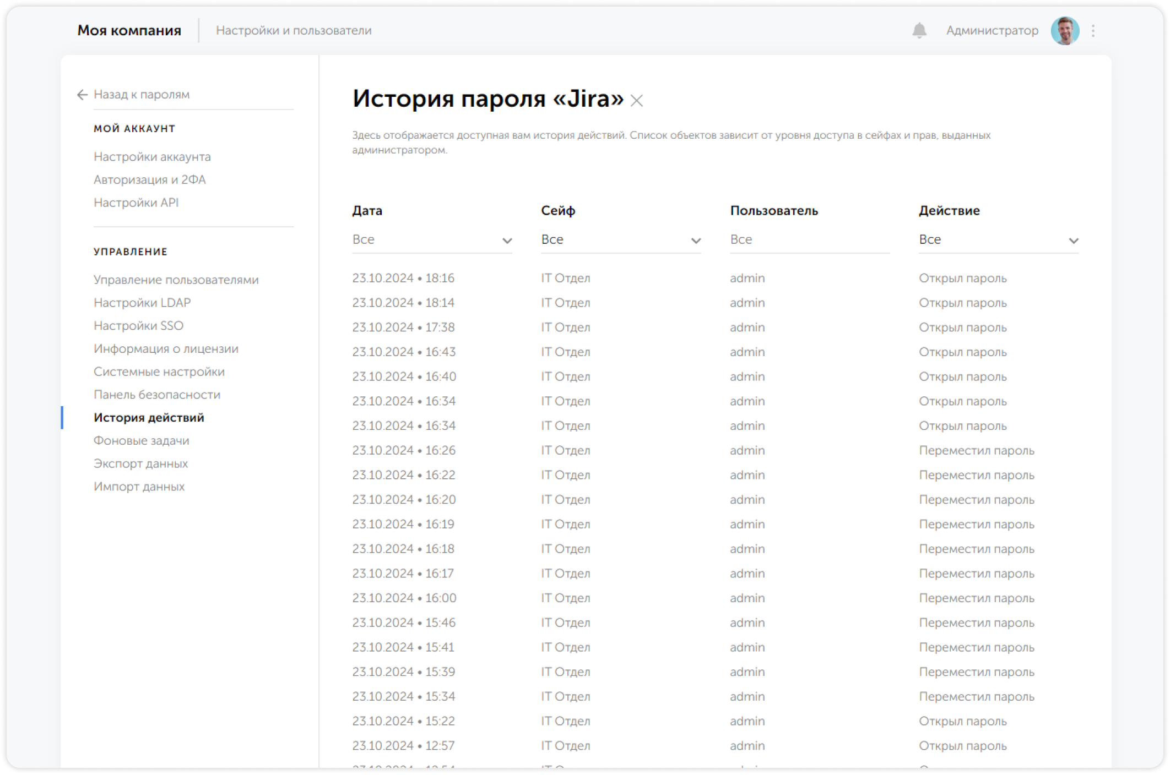
Task: Select «История действий» in the sidebar
Action: click(x=150, y=417)
